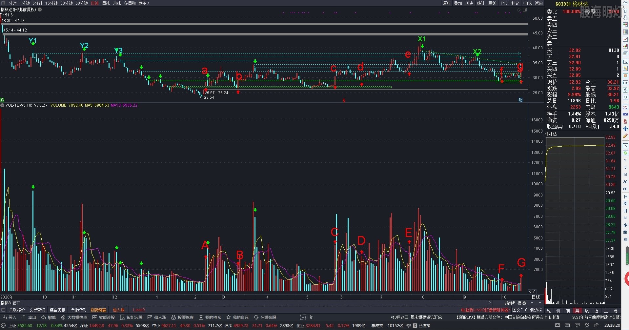Open the 画线 drawing tools menu
This screenshot has width=629, height=330.
[493, 3]
